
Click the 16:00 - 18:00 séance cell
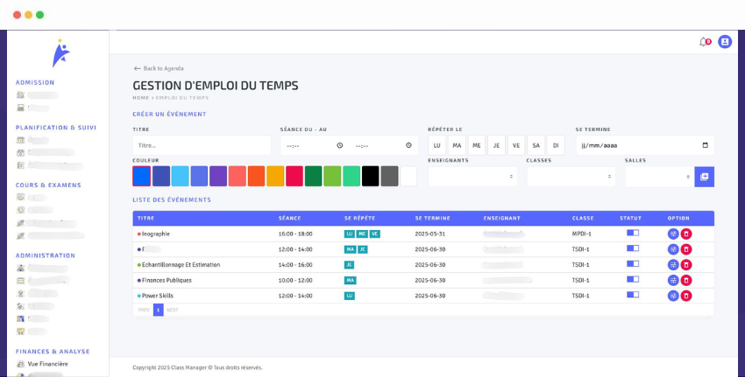295,234
